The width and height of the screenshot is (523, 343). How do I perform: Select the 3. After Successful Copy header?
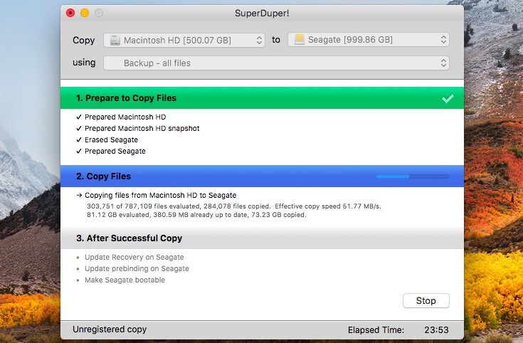pyautogui.click(x=262, y=238)
